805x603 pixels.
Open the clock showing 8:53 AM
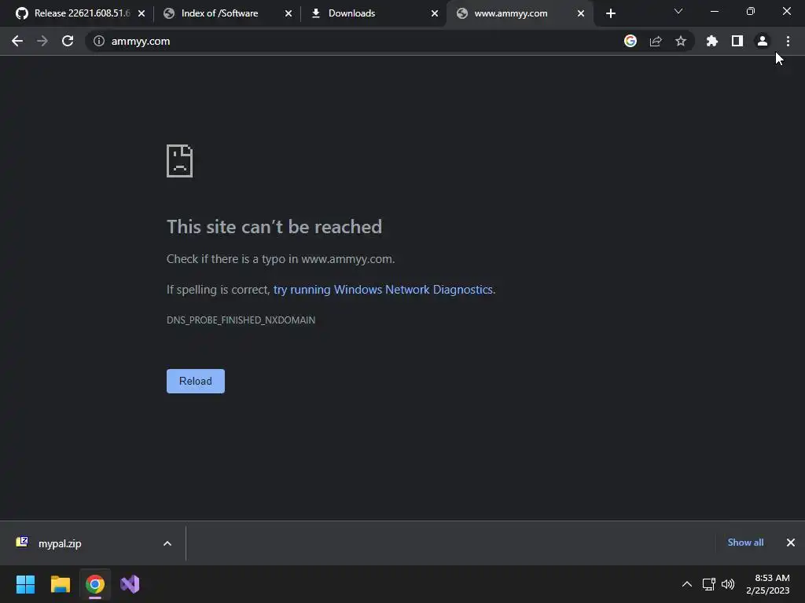point(768,584)
